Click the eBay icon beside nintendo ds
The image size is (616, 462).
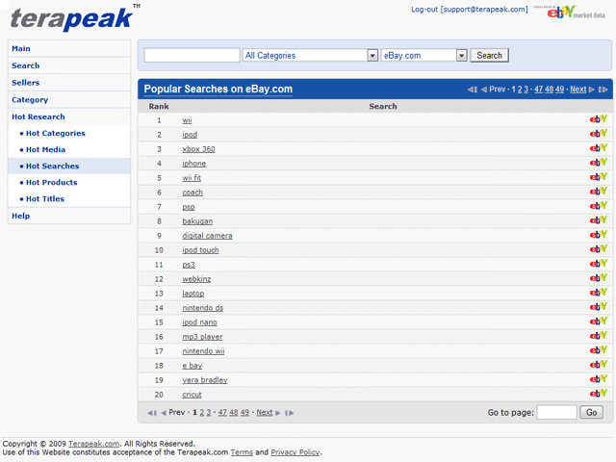[599, 307]
